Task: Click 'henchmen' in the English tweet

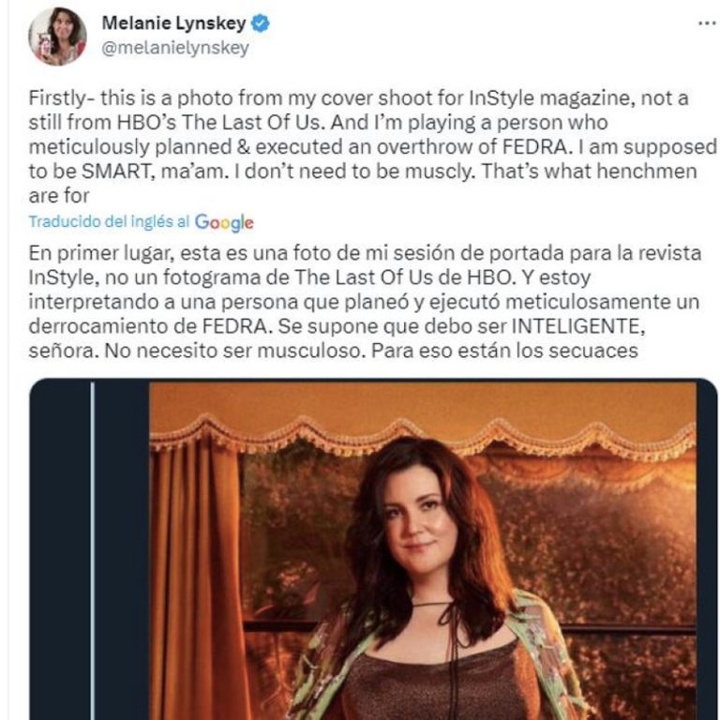Action: [647, 172]
